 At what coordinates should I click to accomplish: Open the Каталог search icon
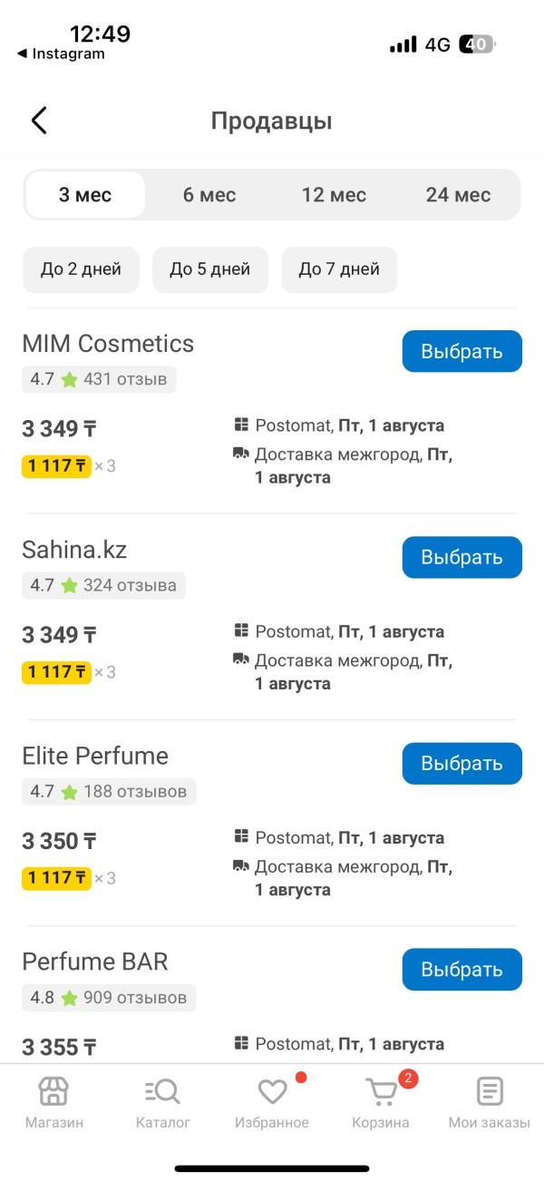tap(163, 1090)
